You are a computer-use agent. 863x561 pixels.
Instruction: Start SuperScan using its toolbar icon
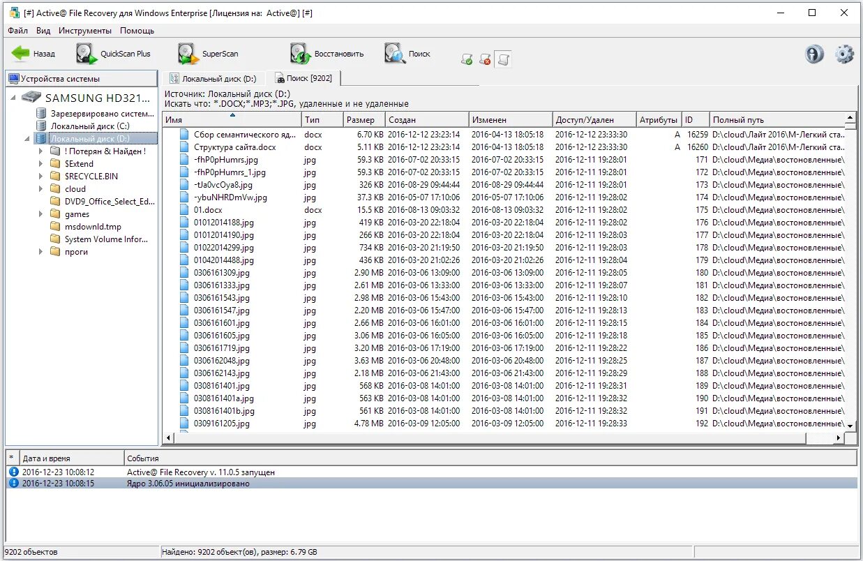188,54
